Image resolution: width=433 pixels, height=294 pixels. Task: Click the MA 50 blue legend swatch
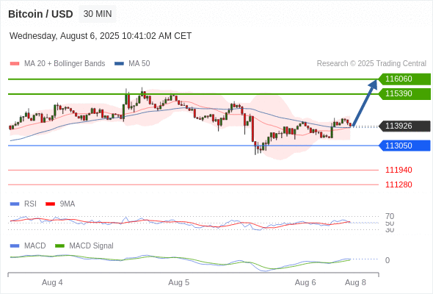coord(119,64)
